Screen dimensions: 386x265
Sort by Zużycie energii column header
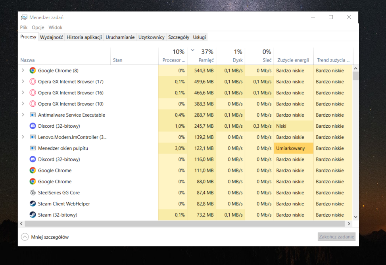click(294, 56)
